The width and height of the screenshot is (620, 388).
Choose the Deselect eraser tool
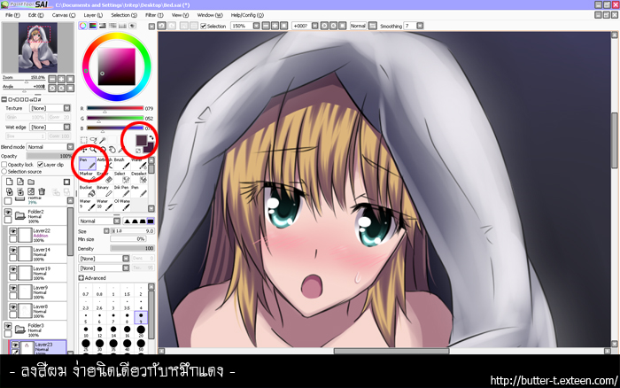click(x=139, y=178)
